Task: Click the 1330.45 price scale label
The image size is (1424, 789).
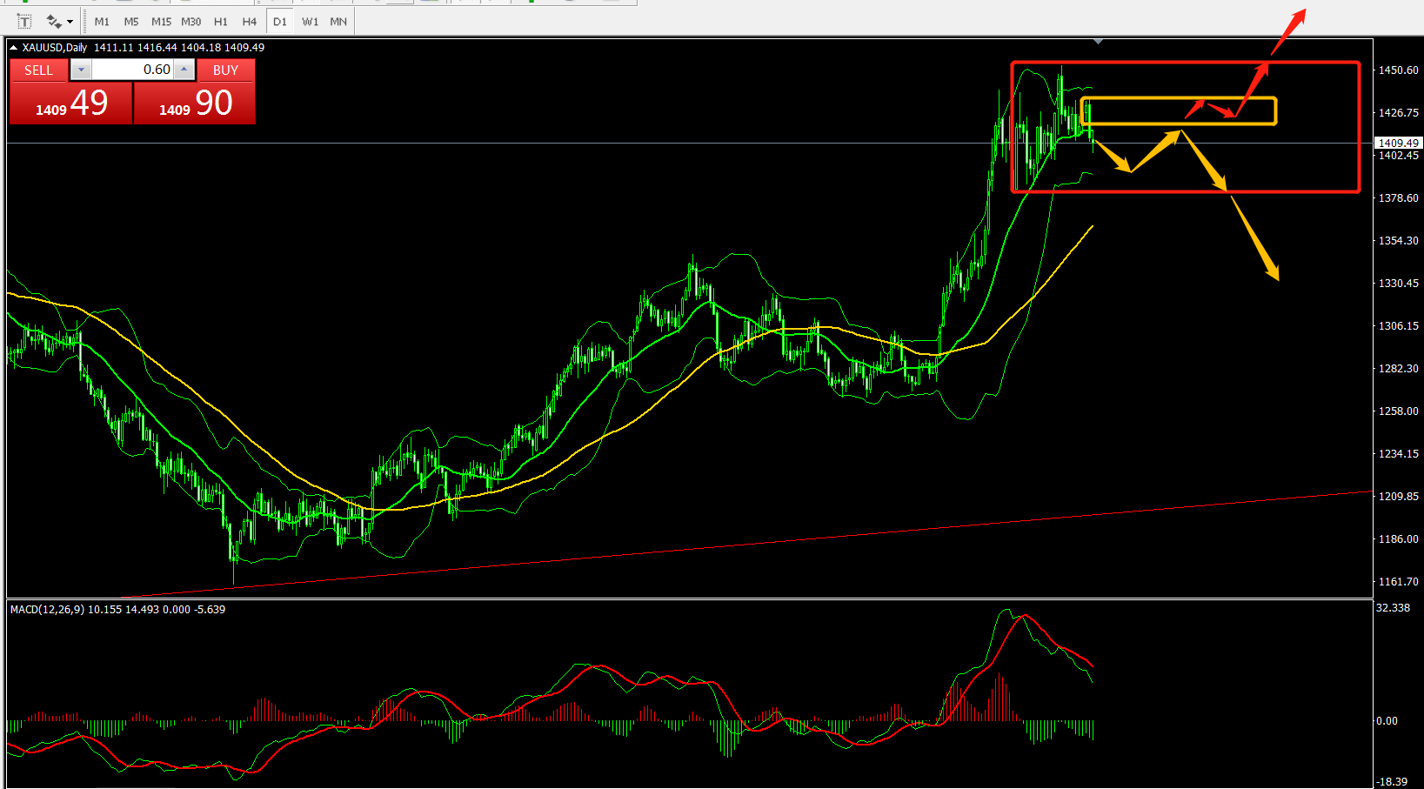Action: click(x=1398, y=284)
